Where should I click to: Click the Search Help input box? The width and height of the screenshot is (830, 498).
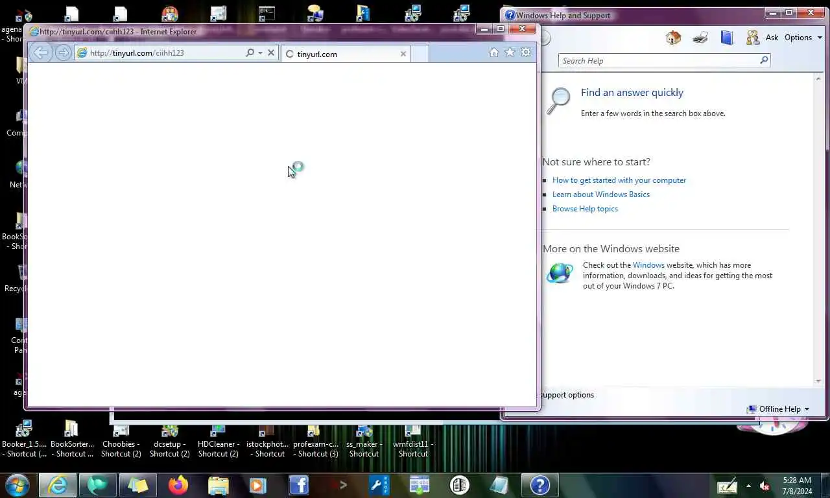point(658,60)
